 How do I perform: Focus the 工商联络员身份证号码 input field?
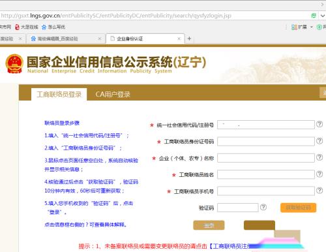(266, 141)
